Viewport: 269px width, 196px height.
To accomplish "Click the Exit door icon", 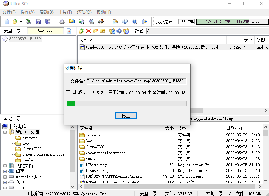I will click(144, 22).
